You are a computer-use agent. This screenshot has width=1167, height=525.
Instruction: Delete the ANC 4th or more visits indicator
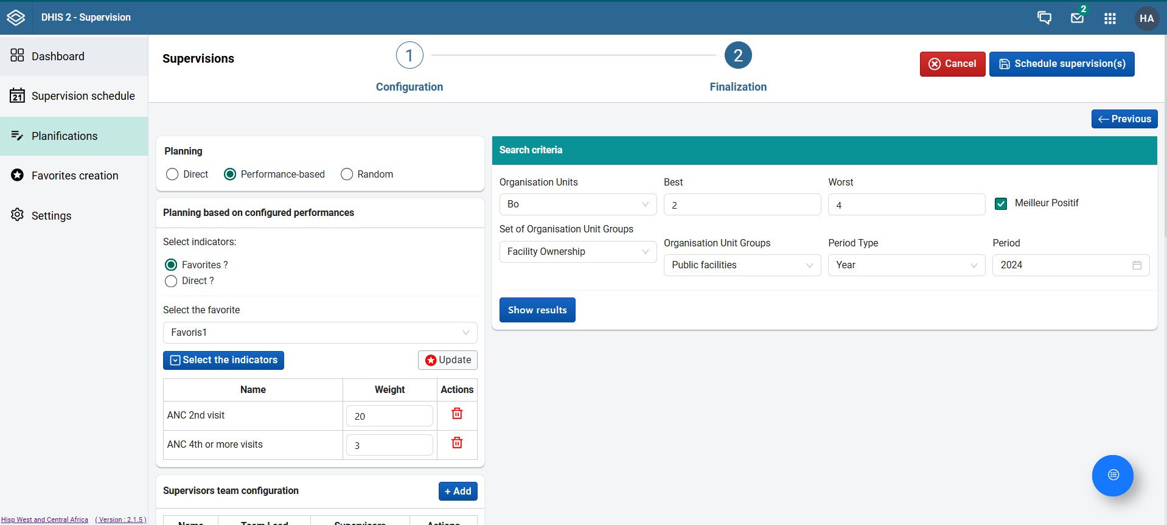457,443
